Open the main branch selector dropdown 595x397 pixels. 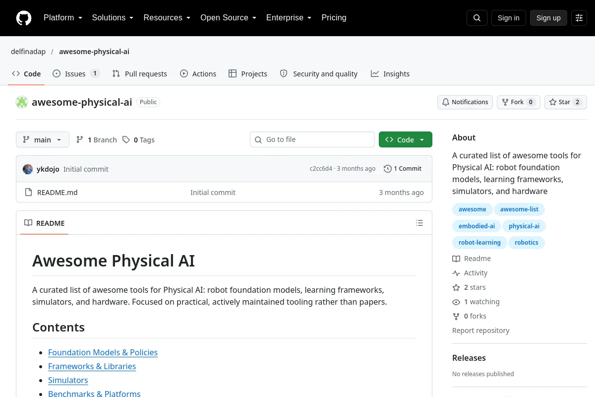[43, 140]
